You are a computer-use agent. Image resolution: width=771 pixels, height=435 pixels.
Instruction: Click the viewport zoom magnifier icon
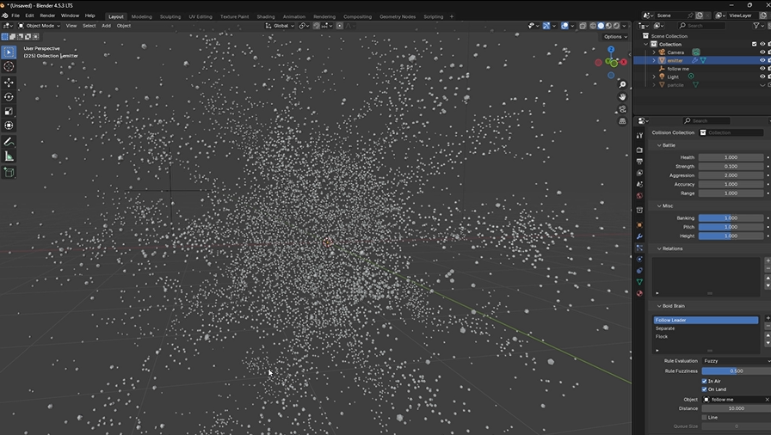pyautogui.click(x=622, y=85)
